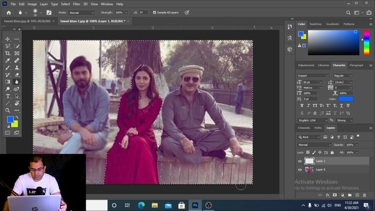Open the layer Opacity dropdown arrow
This screenshot has height=211, width=375.
pyautogui.click(x=357, y=145)
